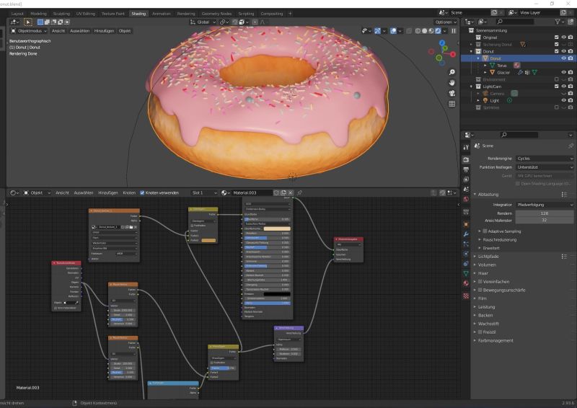This screenshot has width=577, height=408.
Task: Open the Knoten menu in node editor
Action: click(x=129, y=192)
